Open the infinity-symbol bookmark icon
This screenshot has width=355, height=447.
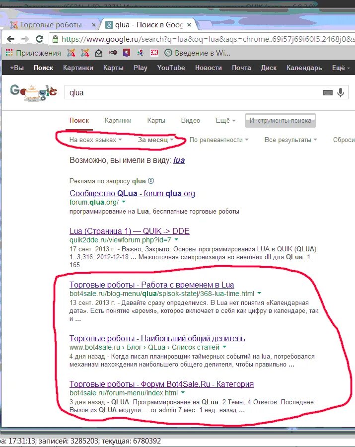tap(113, 53)
